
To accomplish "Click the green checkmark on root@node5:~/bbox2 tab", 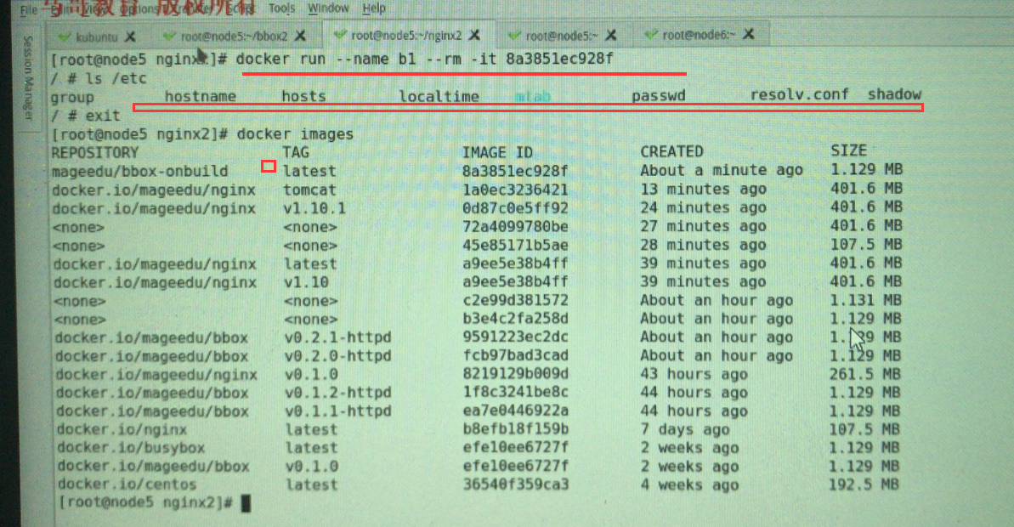I will point(169,37).
